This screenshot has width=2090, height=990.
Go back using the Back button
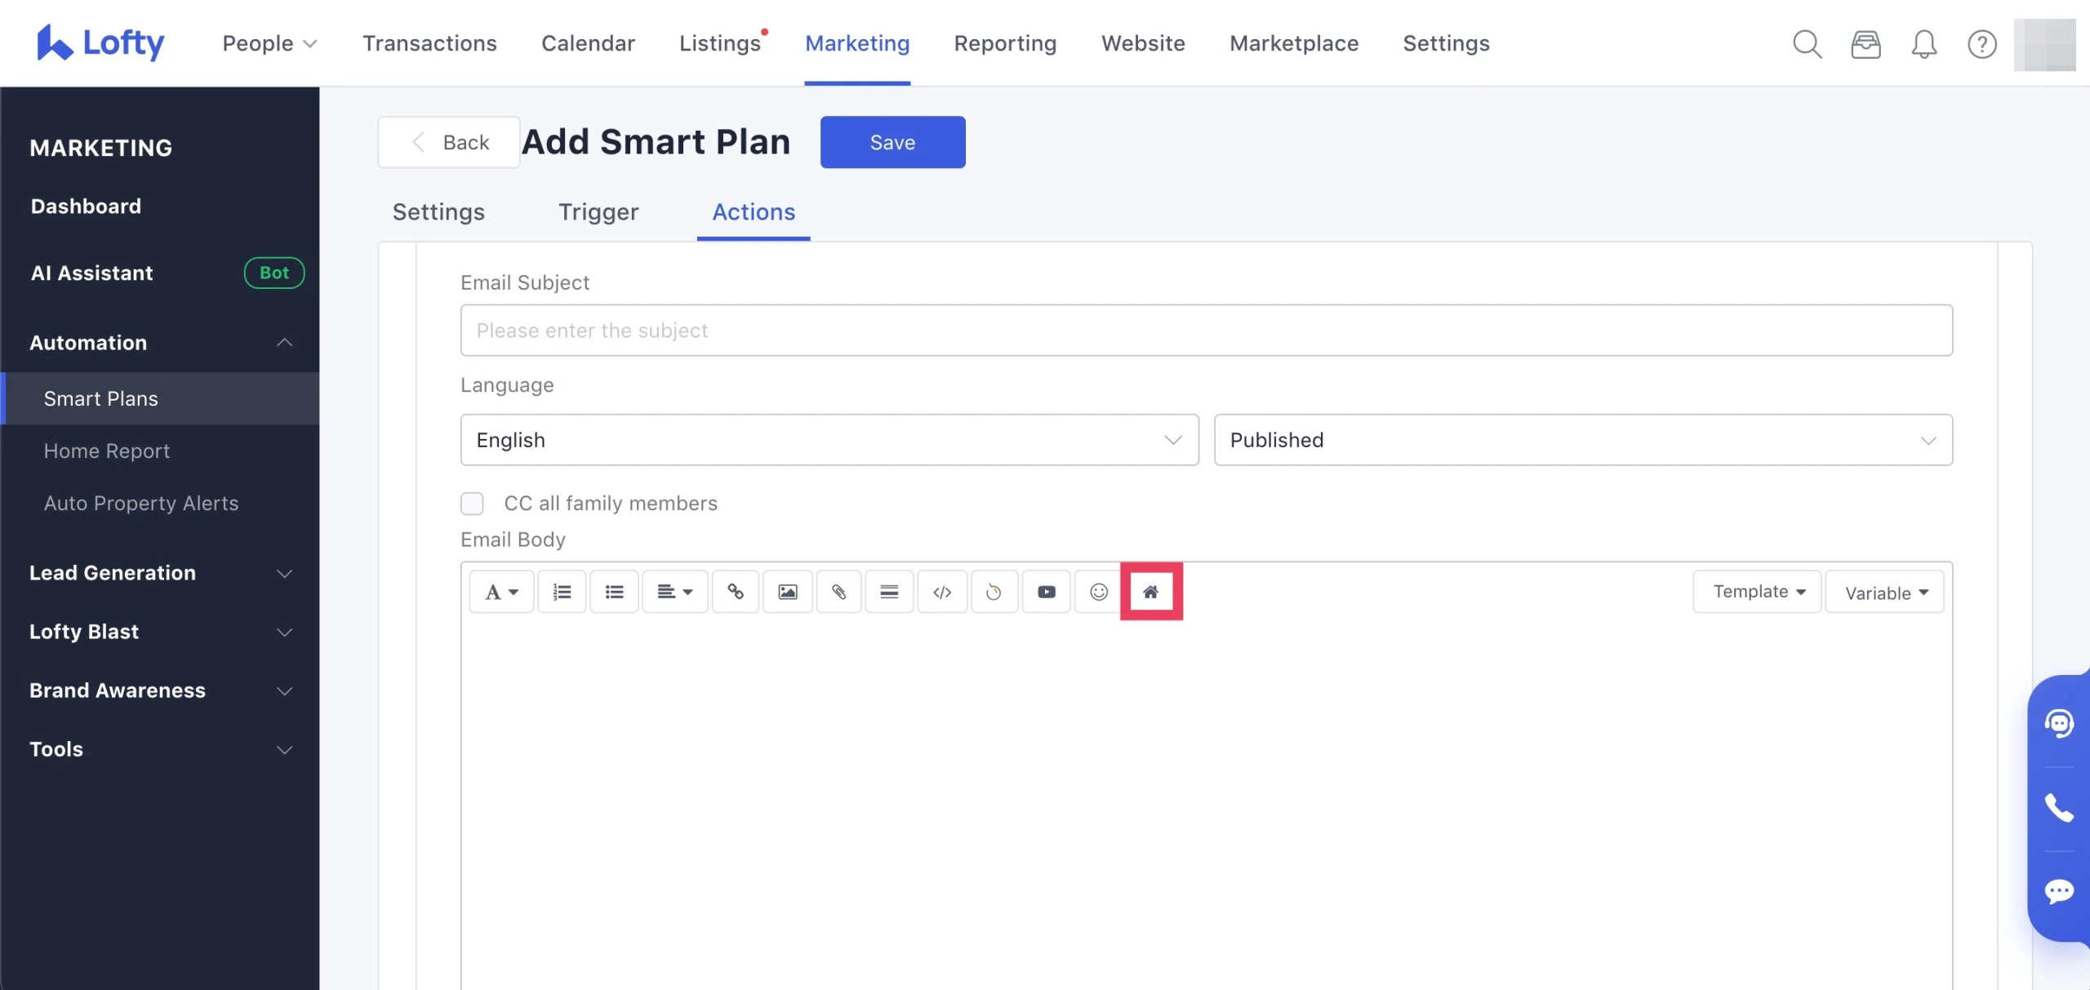point(449,142)
